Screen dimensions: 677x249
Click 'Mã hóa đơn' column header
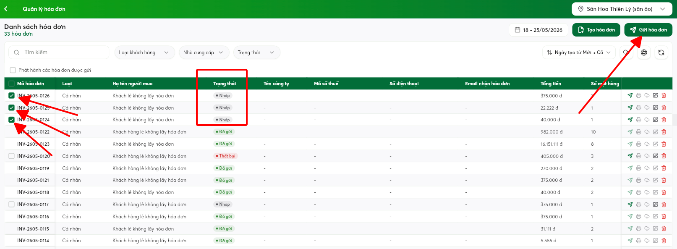pyautogui.click(x=31, y=84)
